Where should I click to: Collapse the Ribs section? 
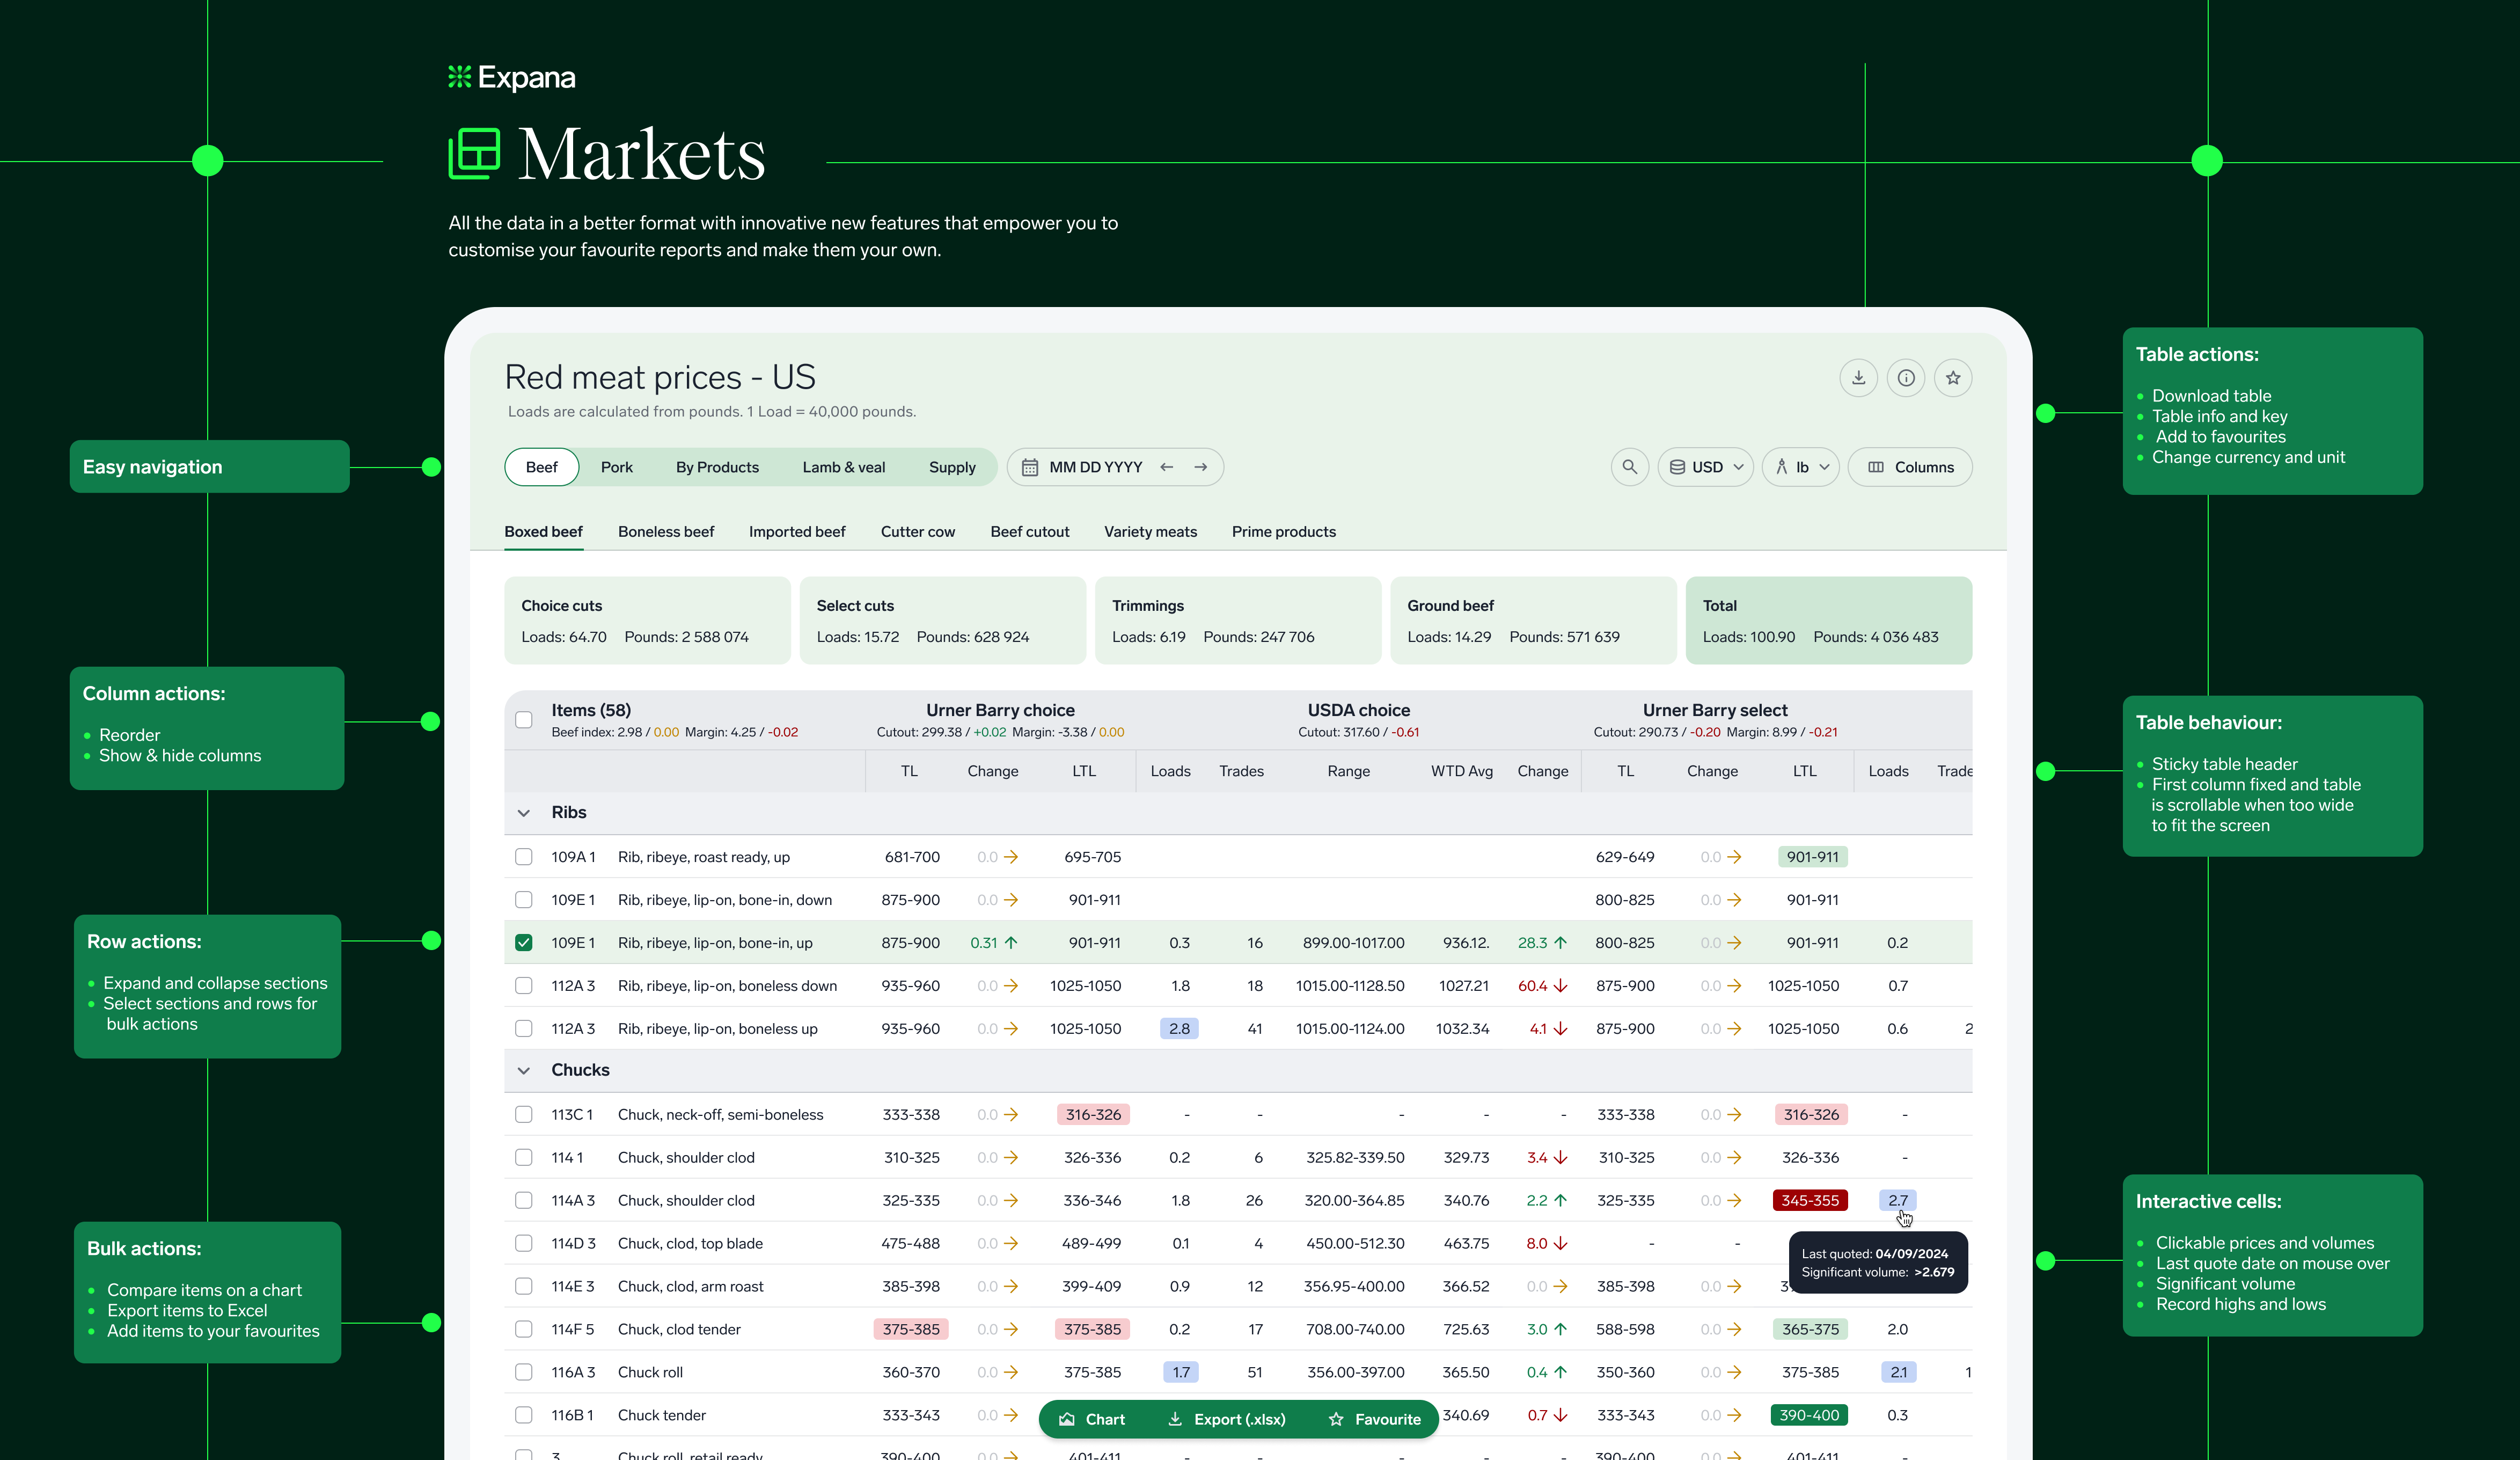pyautogui.click(x=524, y=813)
